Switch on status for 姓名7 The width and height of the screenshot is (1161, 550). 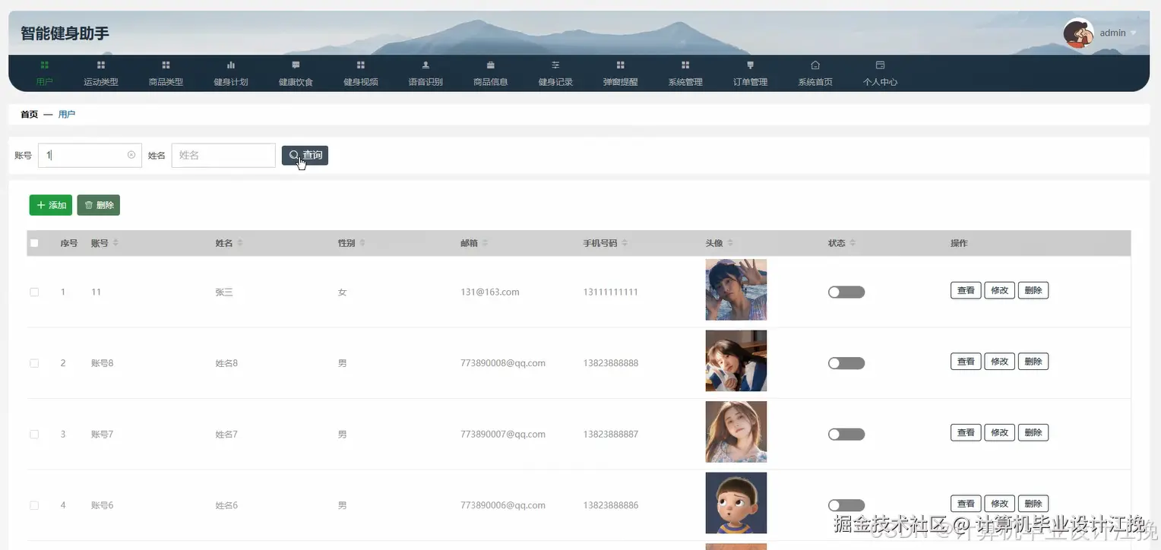pyautogui.click(x=846, y=435)
